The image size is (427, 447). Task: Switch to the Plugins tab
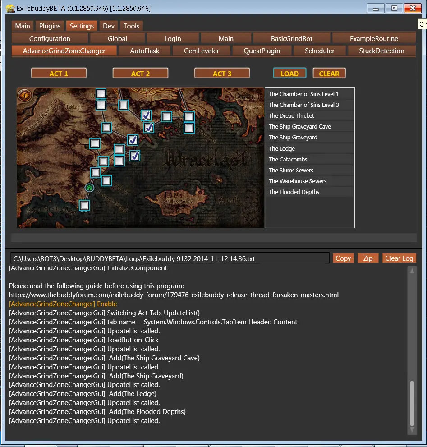(50, 26)
